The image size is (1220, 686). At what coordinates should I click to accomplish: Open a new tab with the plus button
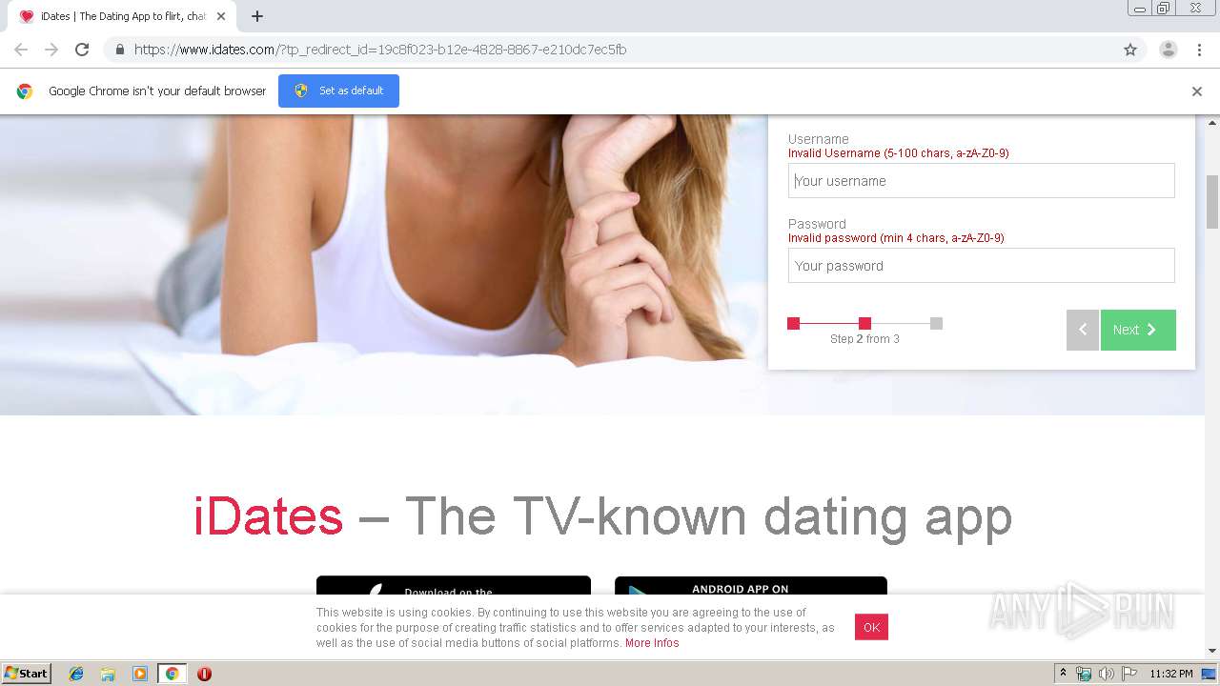pyautogui.click(x=257, y=16)
